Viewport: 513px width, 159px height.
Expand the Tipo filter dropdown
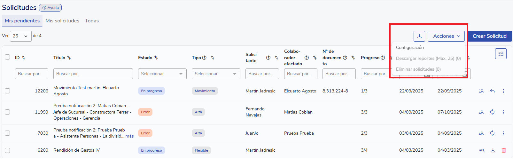[216, 74]
